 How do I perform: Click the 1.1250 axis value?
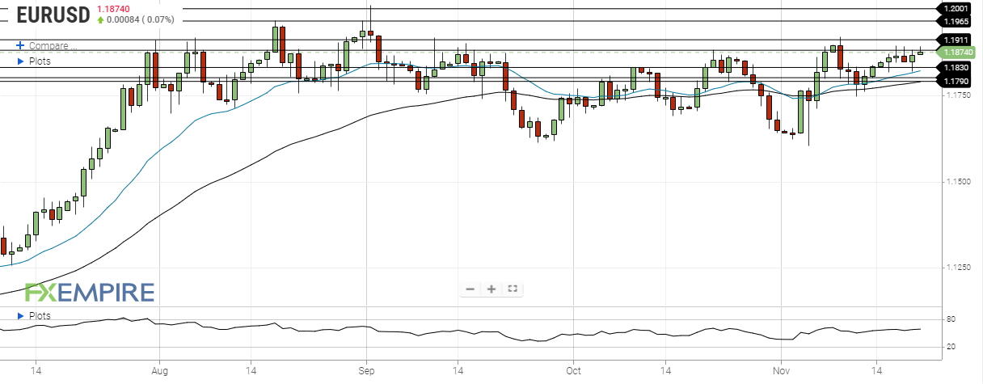coord(957,267)
